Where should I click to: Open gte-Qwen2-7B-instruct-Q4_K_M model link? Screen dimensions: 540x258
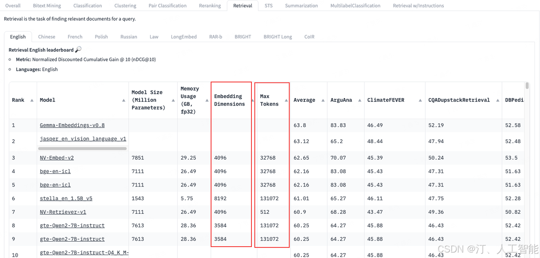[84, 253]
